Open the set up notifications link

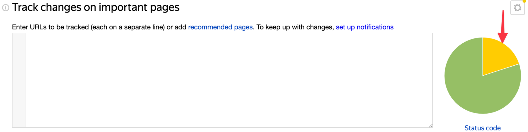[365, 27]
